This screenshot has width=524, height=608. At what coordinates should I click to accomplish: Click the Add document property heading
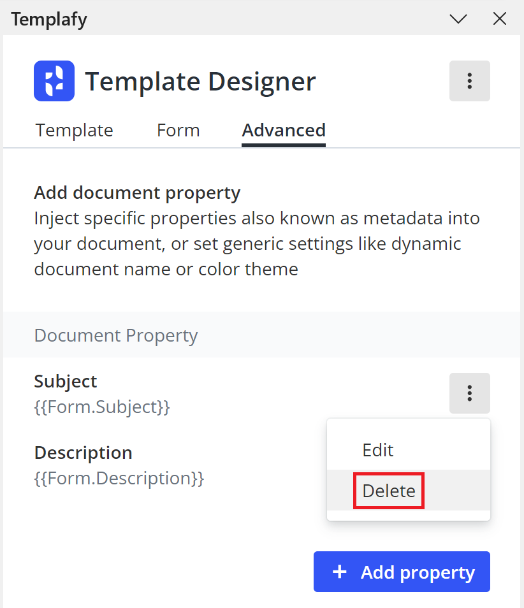pos(137,192)
